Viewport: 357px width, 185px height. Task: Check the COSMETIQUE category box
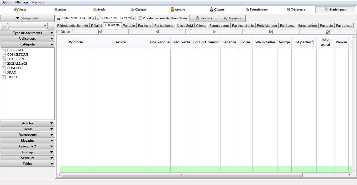(4, 55)
